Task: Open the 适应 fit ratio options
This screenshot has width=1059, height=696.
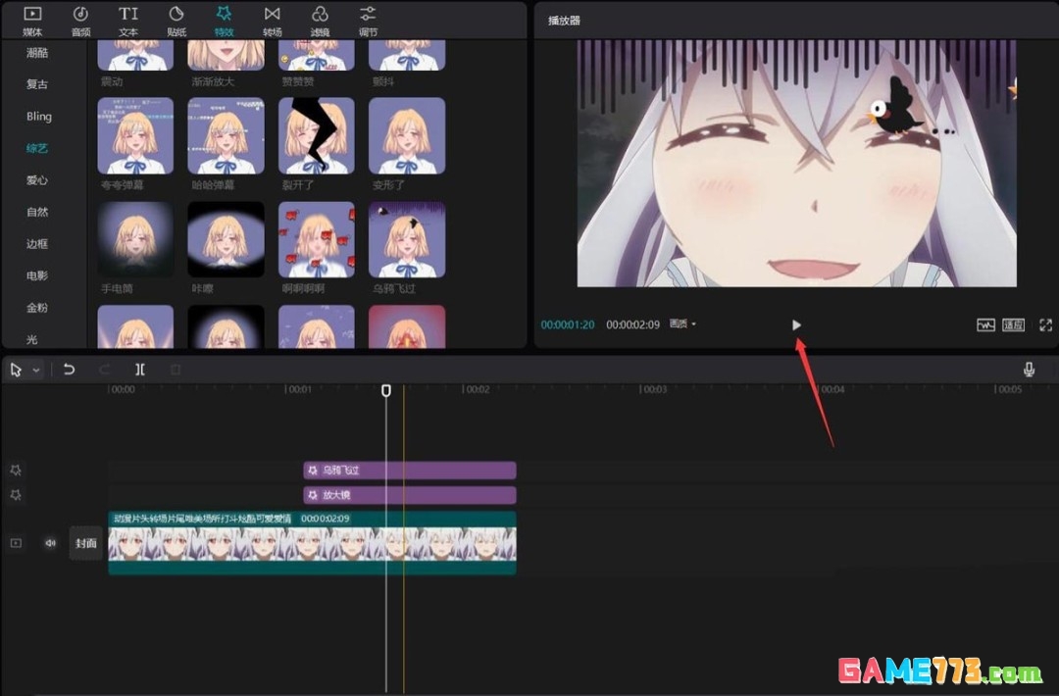Action: (x=1013, y=324)
